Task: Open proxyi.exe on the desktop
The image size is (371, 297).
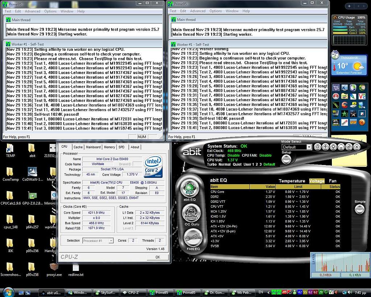Action: (54, 269)
